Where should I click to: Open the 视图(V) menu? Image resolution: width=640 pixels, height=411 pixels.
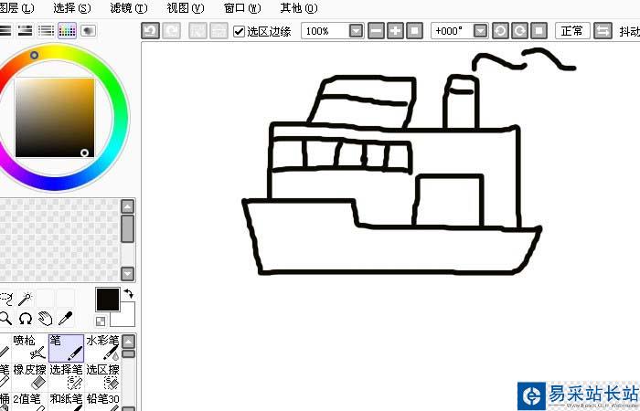tap(186, 7)
